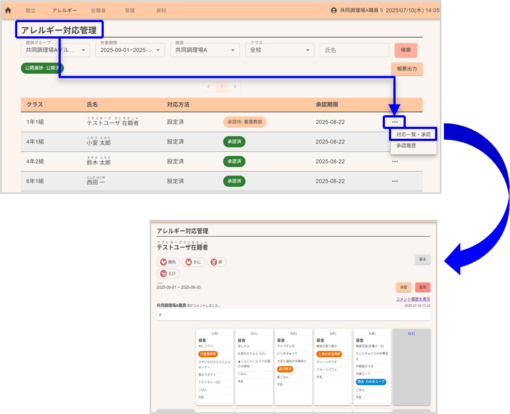Switch to the 献立 menu tab
The height and width of the screenshot is (414, 510).
(x=31, y=10)
